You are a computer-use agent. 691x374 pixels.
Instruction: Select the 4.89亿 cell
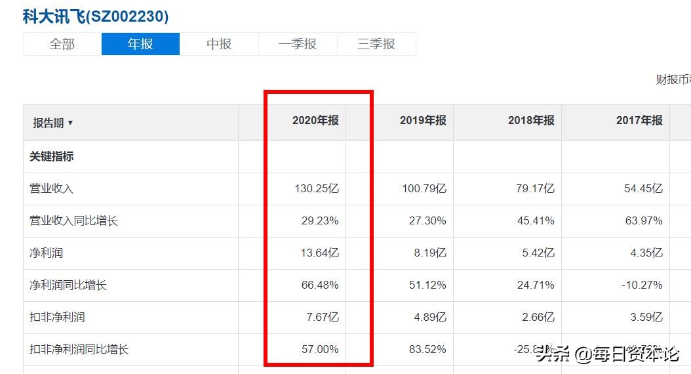point(430,318)
